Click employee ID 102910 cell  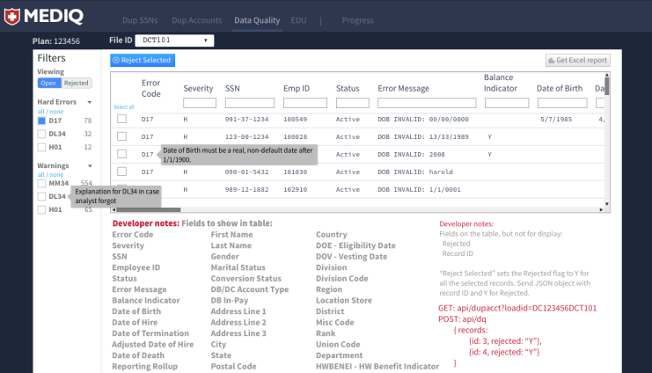point(296,189)
